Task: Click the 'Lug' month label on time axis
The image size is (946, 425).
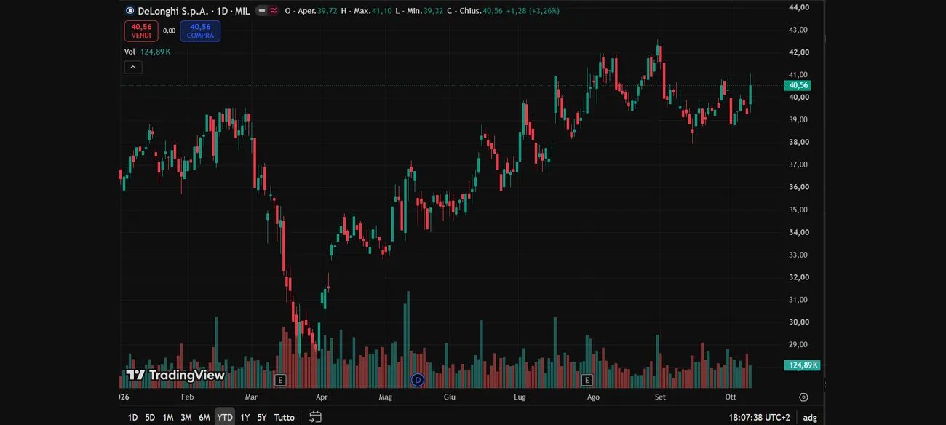Action: (520, 397)
